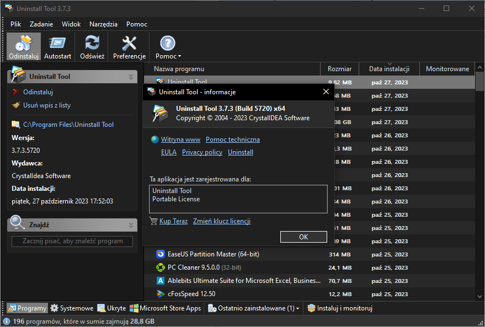Open the EULA link
This screenshot has height=327, width=485.
click(x=169, y=152)
